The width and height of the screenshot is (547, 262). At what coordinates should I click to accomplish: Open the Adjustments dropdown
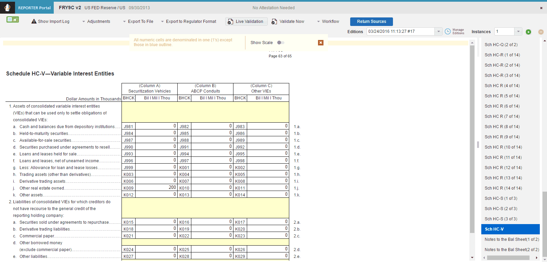[x=96, y=22]
